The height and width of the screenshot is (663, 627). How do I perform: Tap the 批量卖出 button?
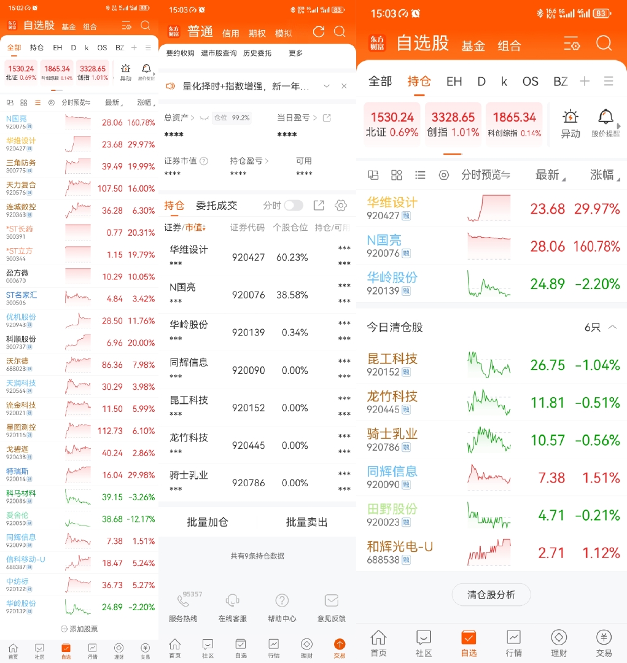pyautogui.click(x=306, y=522)
